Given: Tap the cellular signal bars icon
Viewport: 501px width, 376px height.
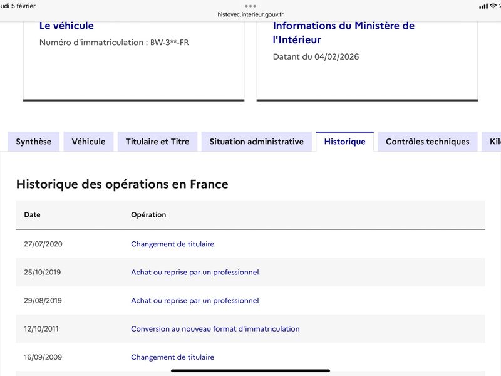Looking at the screenshot, I should point(483,6).
